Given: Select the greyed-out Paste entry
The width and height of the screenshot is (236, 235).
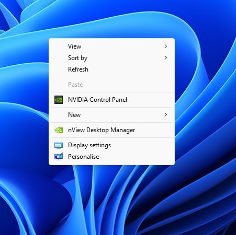Looking at the screenshot, I should (x=111, y=85).
